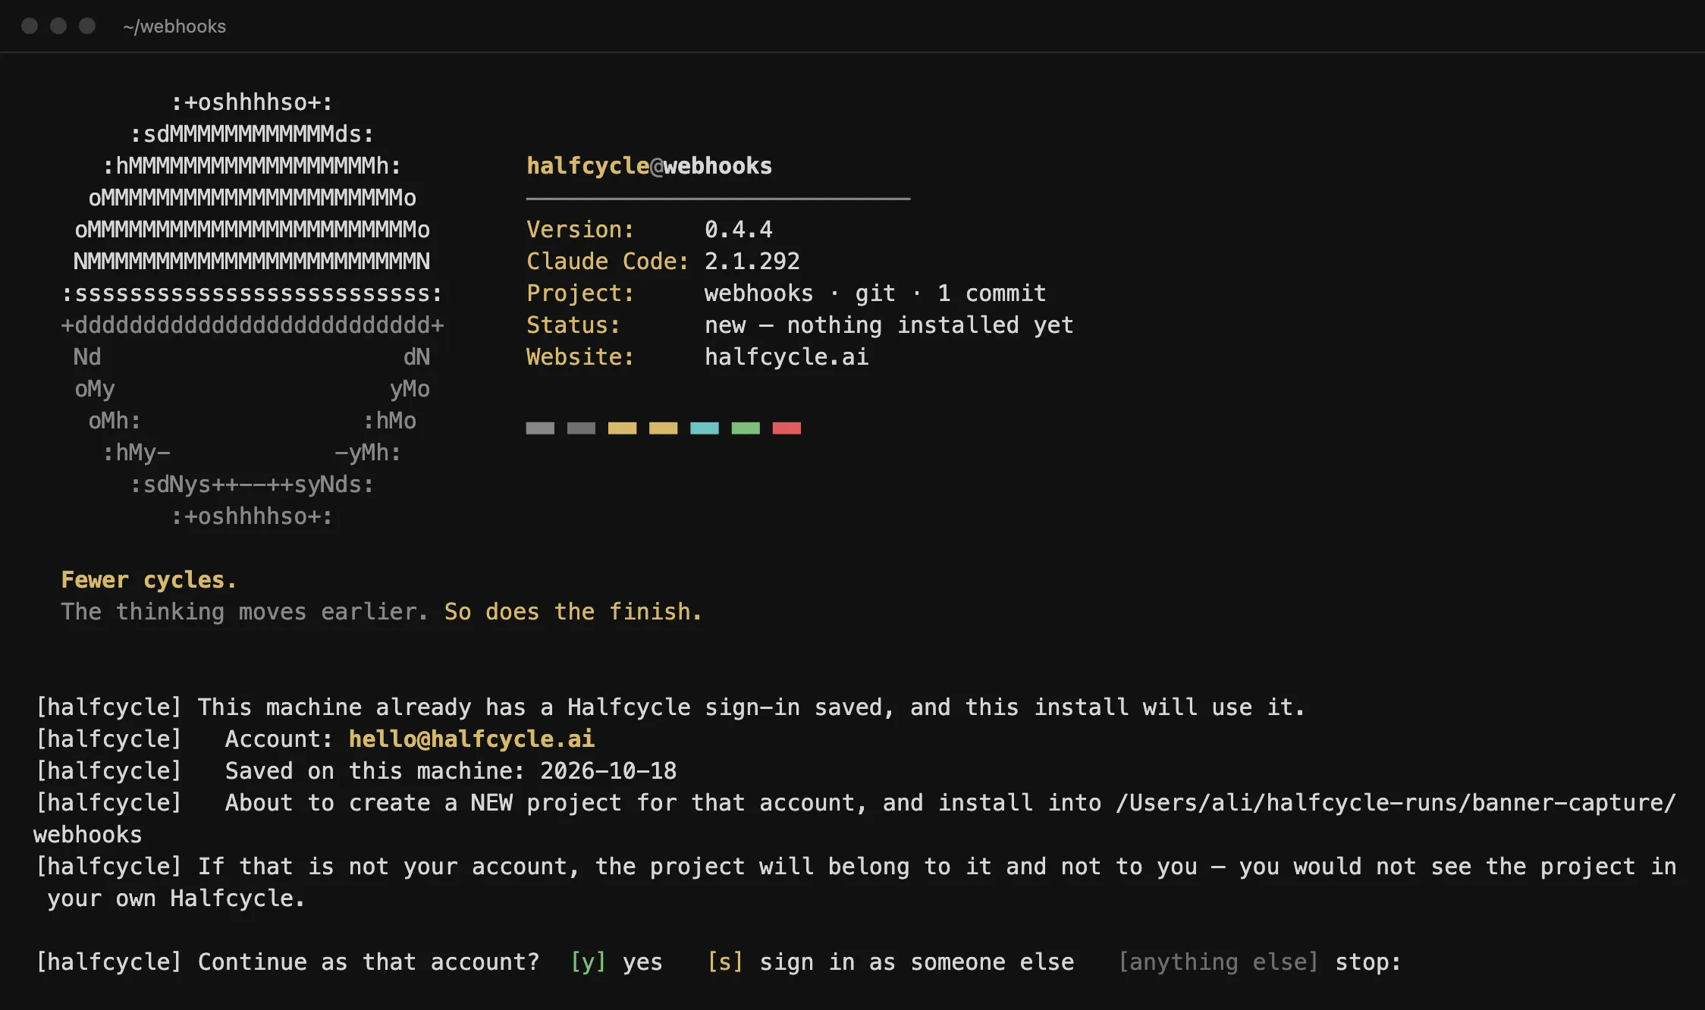
Task: Click the Status value new — nothing installed yet
Action: click(x=889, y=325)
